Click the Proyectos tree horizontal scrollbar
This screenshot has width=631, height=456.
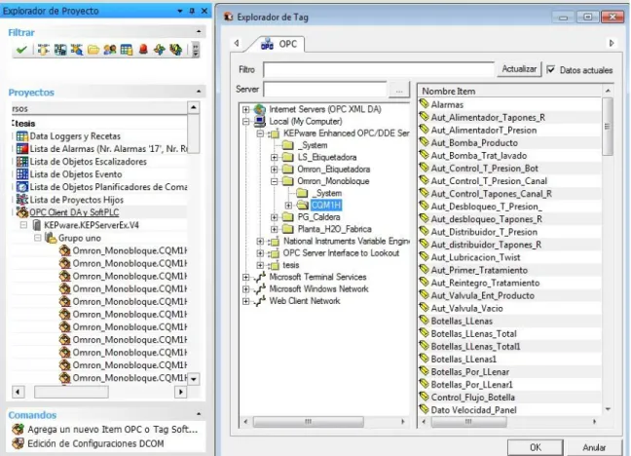[71, 392]
